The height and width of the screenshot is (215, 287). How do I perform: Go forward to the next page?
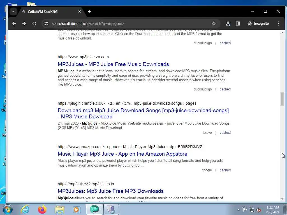coord(24,24)
